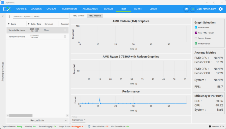Open the CLOUD tab

click(x=153, y=9)
